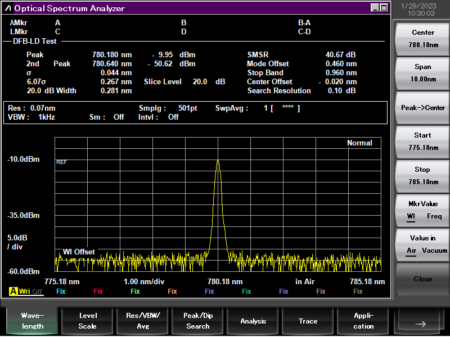
Task: Open the Res/VBW/Avg menu
Action: 142,321
